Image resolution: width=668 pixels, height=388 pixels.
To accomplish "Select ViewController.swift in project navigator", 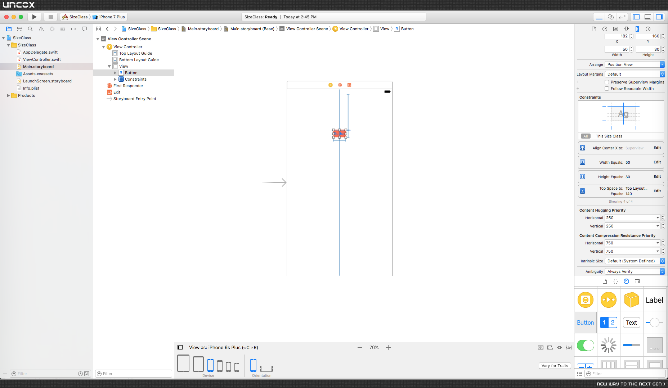I will tap(42, 59).
